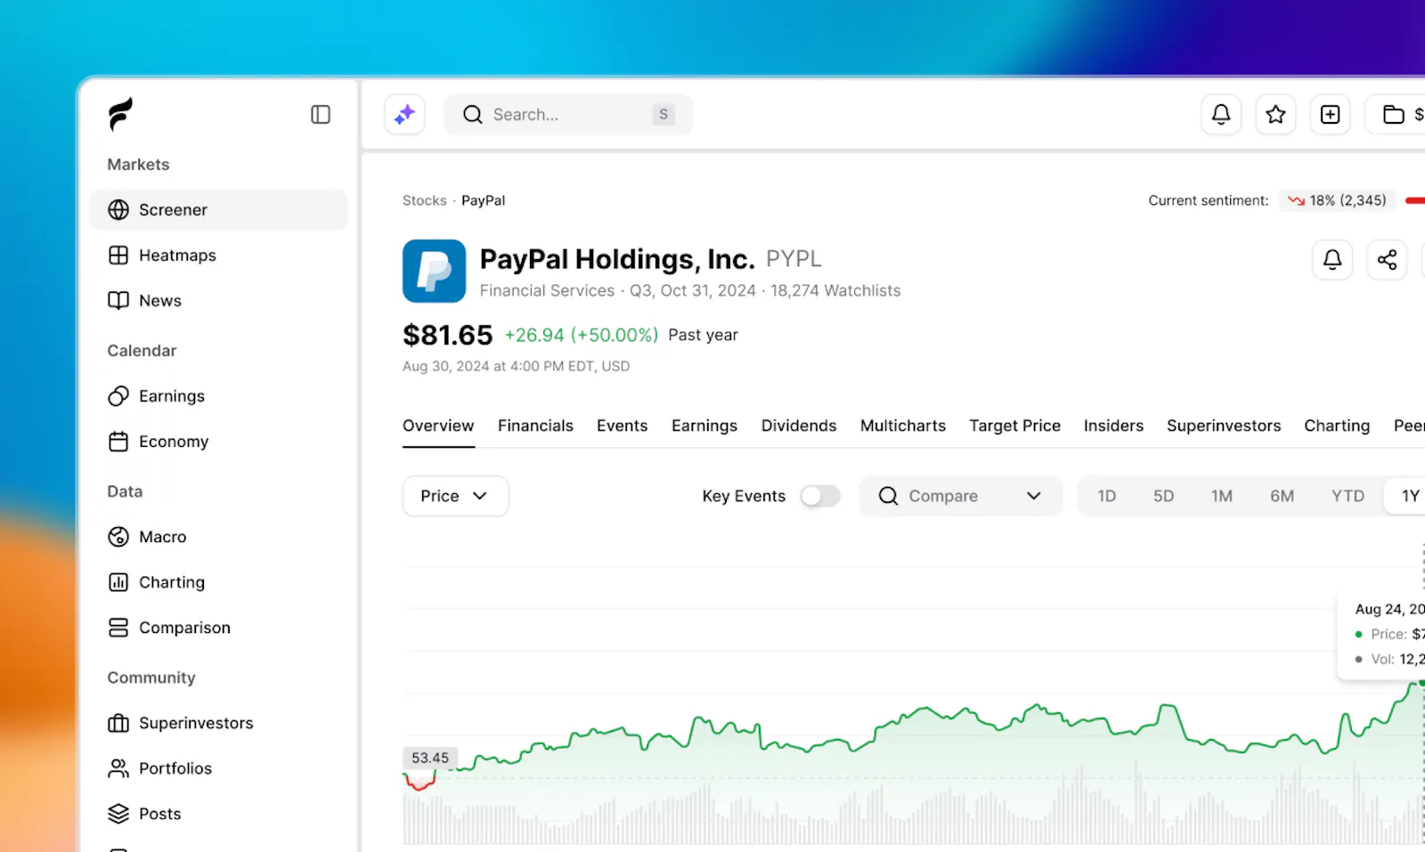The height and width of the screenshot is (852, 1425).
Task: Select the 1D time range
Action: pos(1106,496)
